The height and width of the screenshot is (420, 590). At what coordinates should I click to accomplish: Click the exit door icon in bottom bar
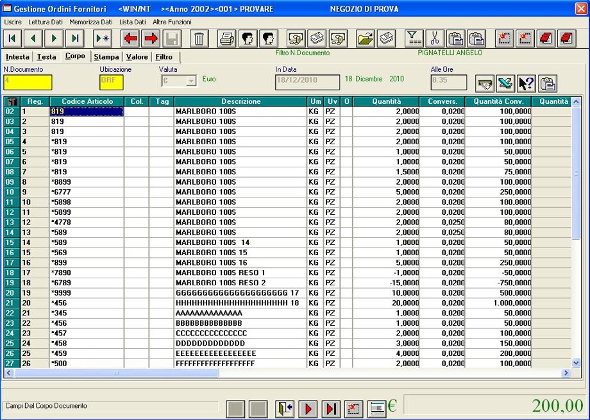point(285,408)
